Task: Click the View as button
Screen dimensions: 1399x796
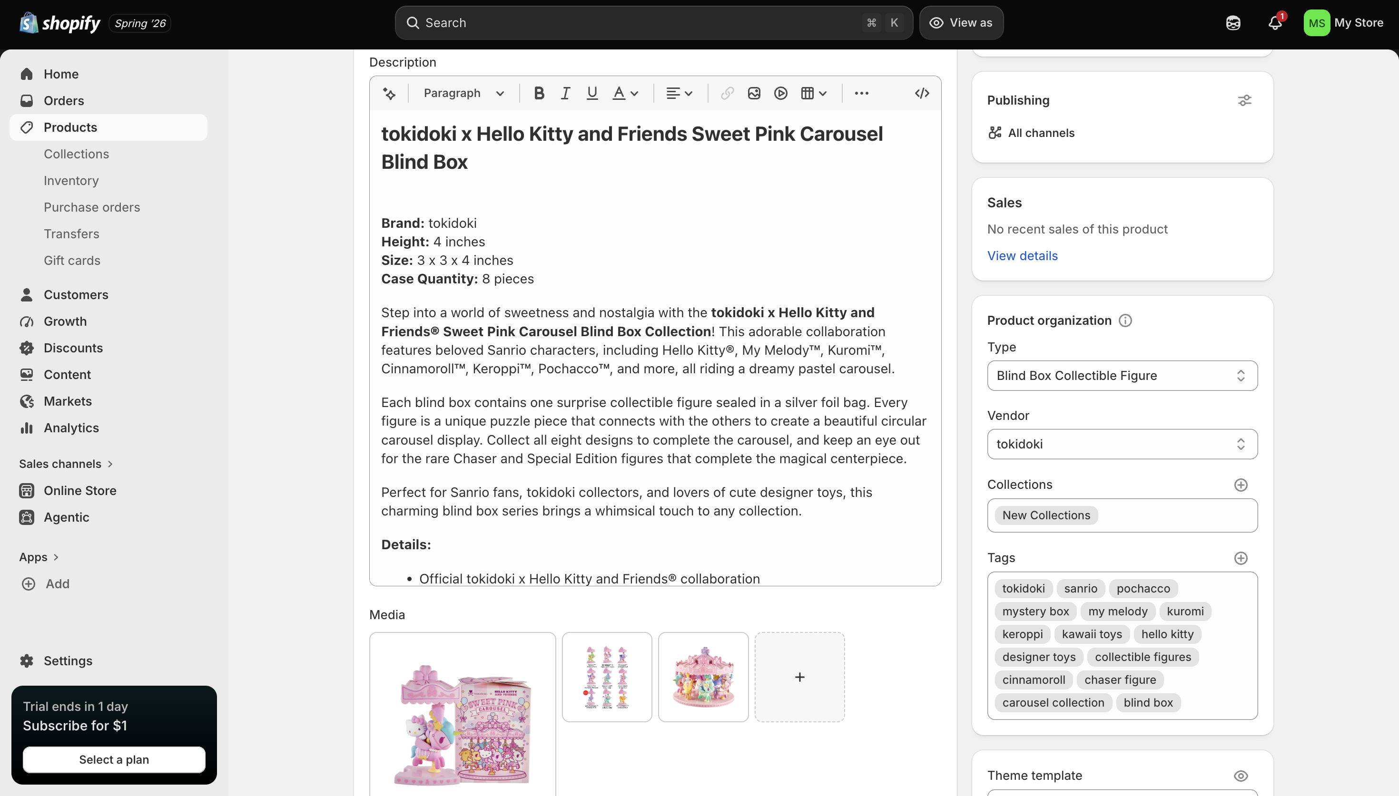Action: click(961, 23)
